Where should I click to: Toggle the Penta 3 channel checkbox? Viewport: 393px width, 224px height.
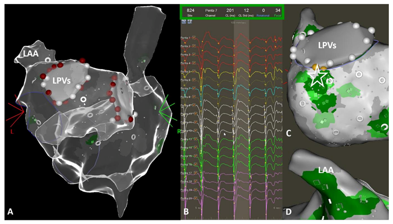tap(194, 55)
